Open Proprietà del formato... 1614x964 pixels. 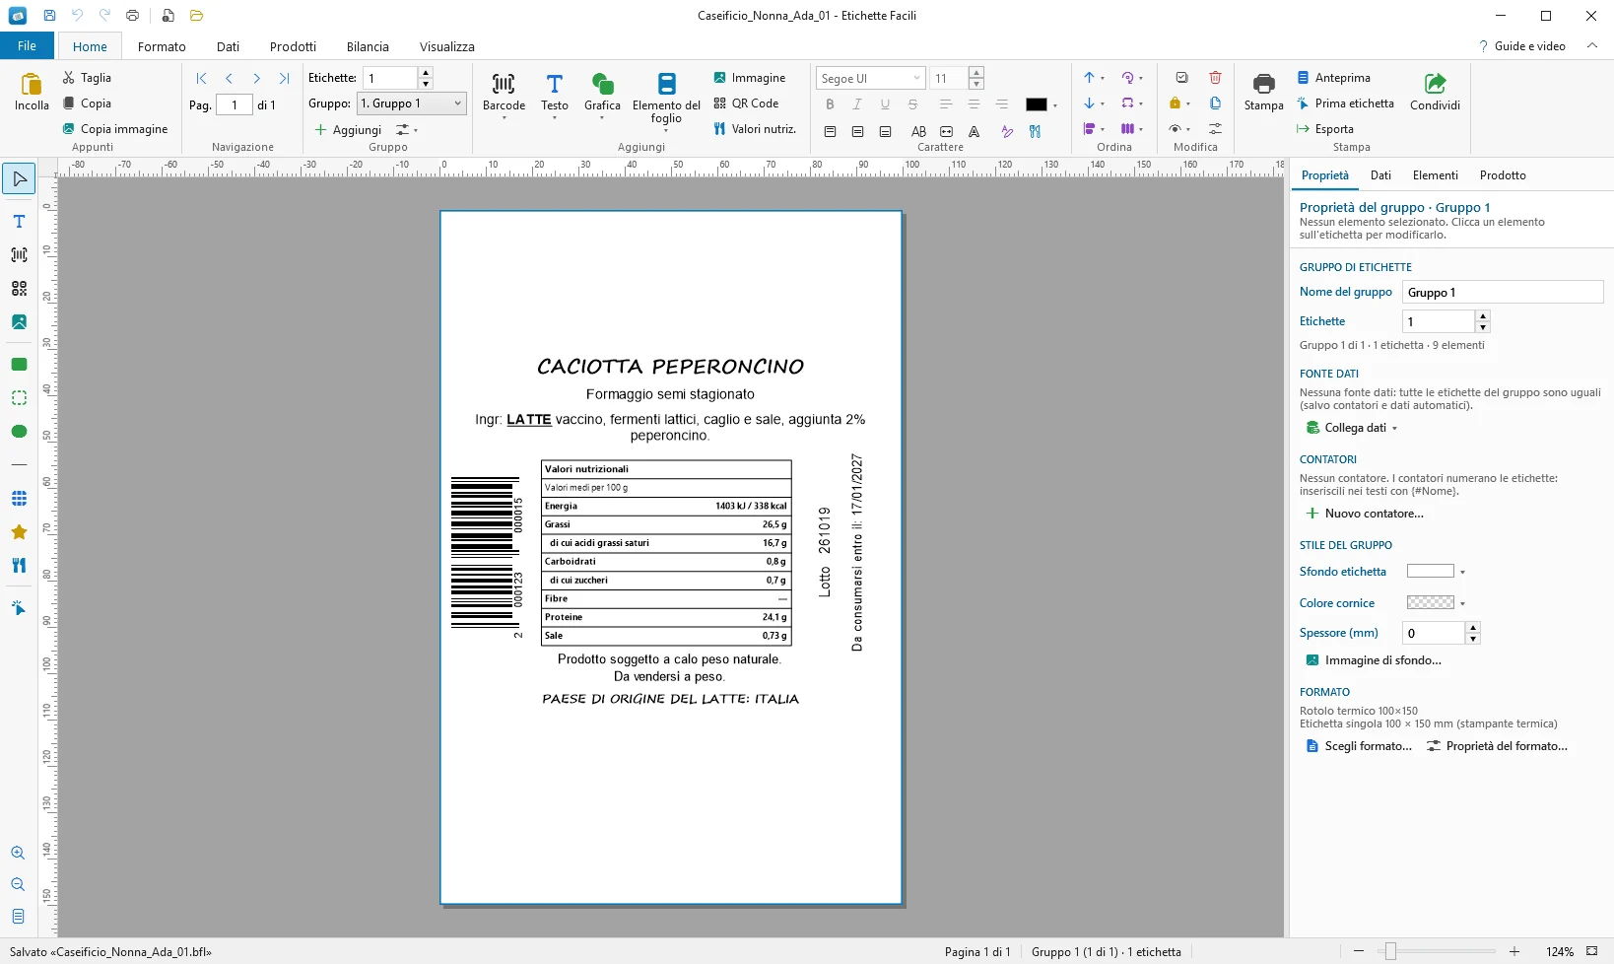(x=1497, y=746)
